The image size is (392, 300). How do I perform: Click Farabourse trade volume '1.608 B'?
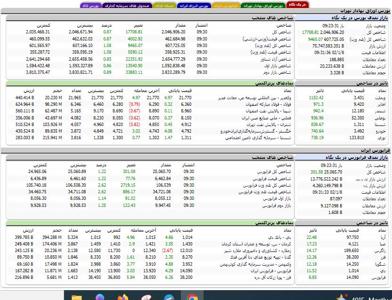tap(335, 213)
